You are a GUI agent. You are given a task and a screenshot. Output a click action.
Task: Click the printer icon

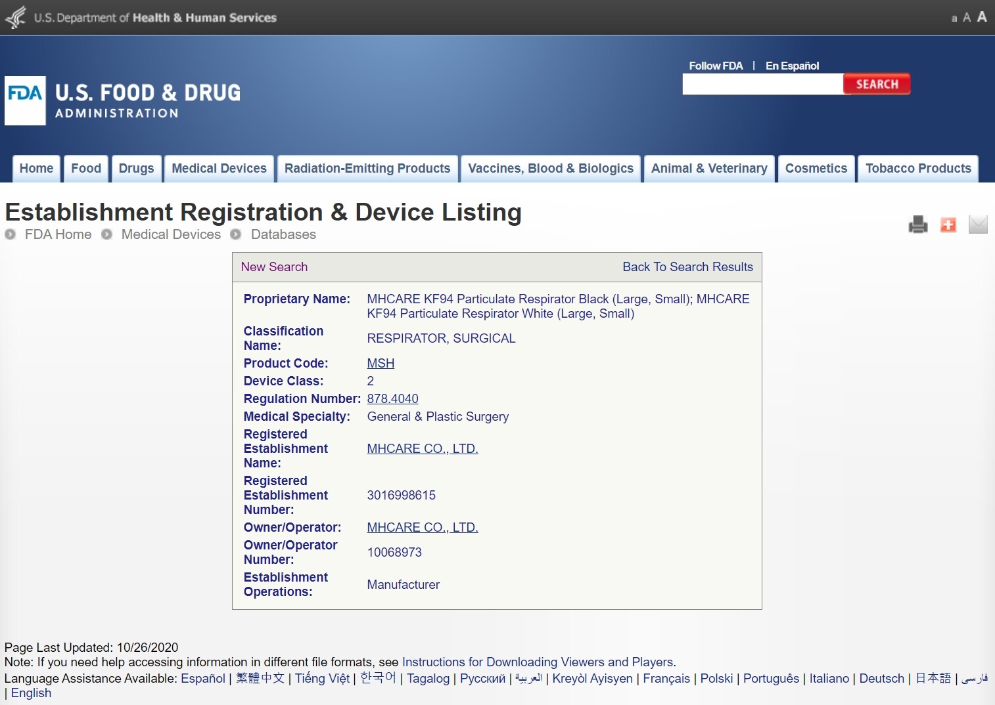(x=918, y=224)
